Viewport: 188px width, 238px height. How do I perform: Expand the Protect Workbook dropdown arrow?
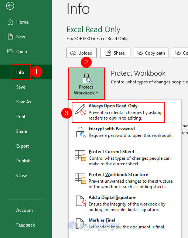click(x=97, y=93)
